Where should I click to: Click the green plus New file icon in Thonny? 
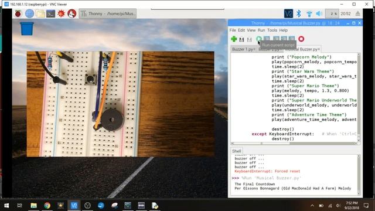pos(234,39)
